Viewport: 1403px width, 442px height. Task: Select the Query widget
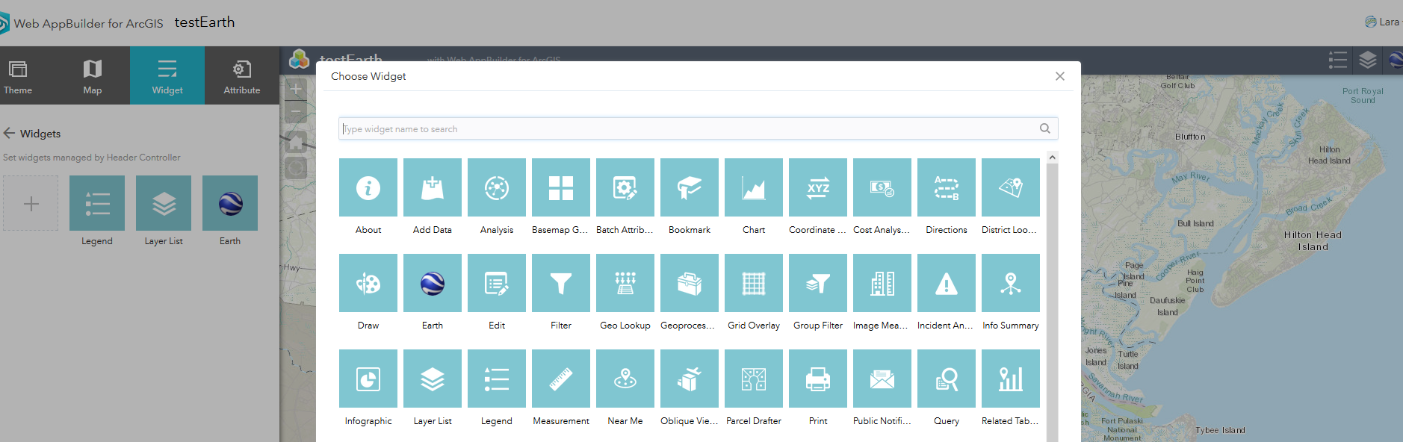(x=946, y=379)
